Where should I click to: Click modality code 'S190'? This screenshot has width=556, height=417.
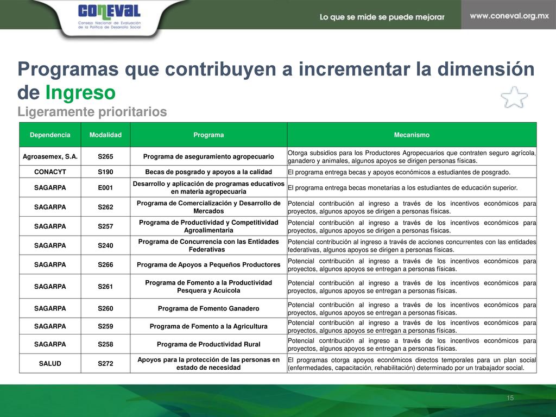click(105, 172)
